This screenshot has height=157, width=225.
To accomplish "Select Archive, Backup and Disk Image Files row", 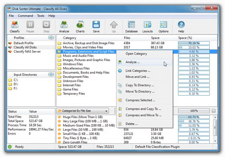I will click(137, 43).
